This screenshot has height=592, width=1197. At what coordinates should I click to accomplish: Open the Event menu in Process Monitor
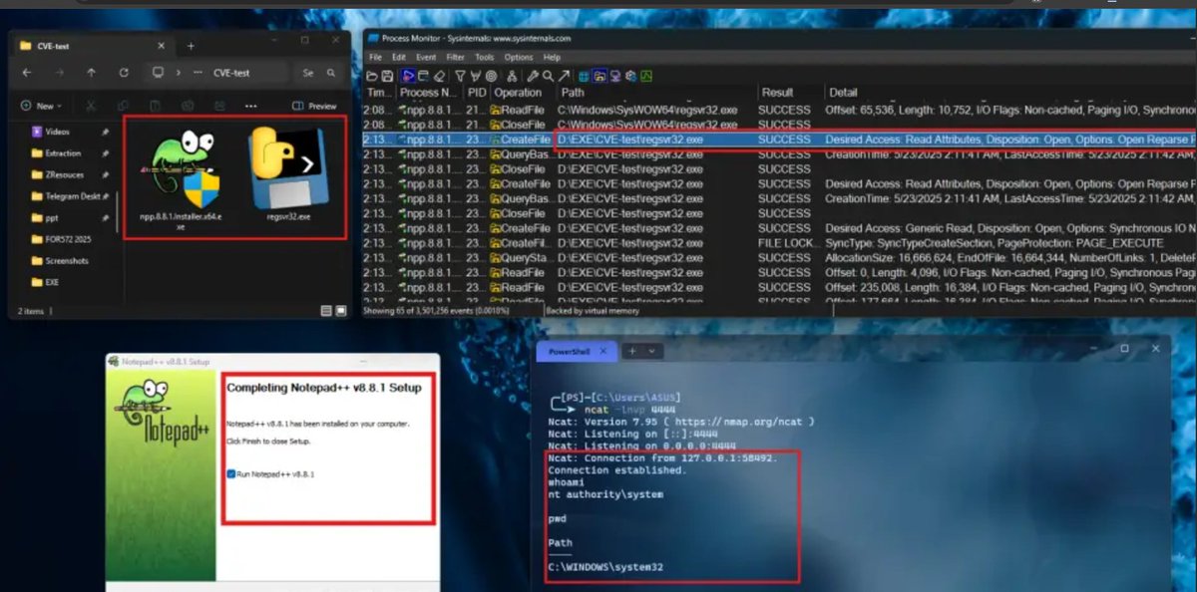coord(426,57)
